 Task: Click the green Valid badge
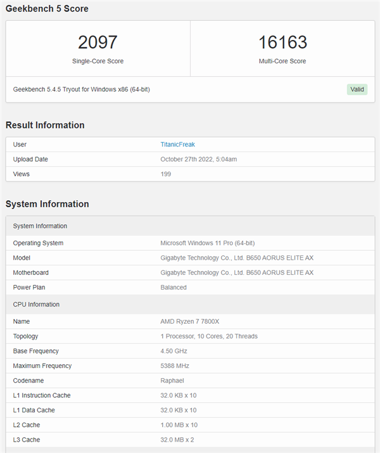(x=357, y=89)
